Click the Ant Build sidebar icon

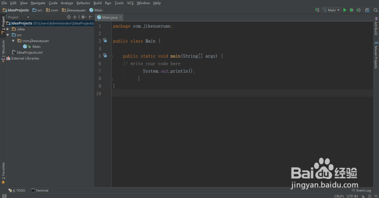coord(376,18)
